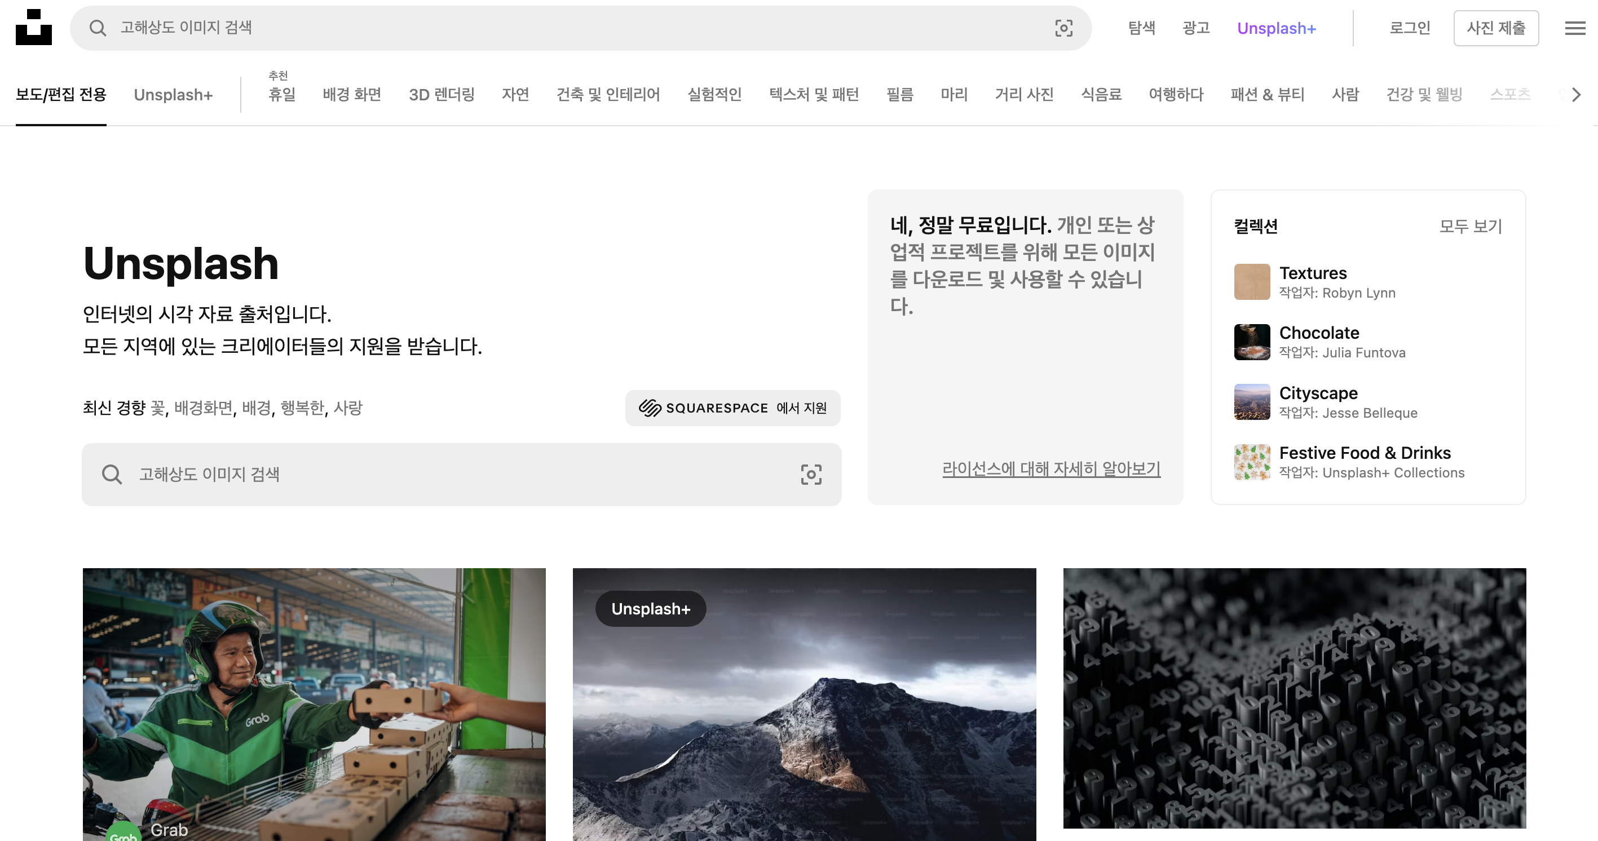Open the Textures collection swatch

coord(1252,282)
